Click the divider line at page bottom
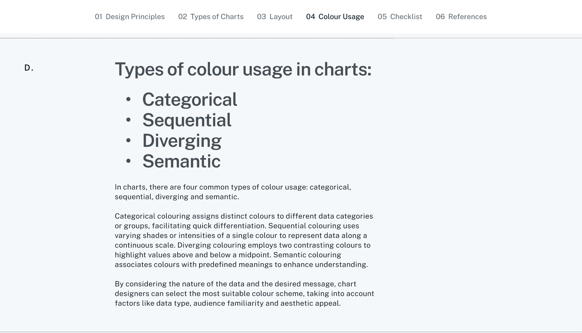 pyautogui.click(x=291, y=332)
